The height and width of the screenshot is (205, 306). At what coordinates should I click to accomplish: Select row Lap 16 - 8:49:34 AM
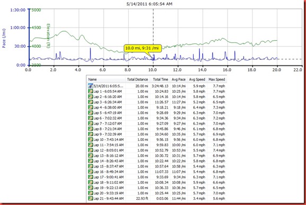[157, 172]
